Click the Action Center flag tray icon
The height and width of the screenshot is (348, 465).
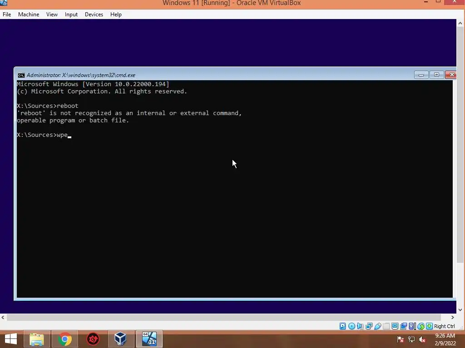tap(401, 339)
